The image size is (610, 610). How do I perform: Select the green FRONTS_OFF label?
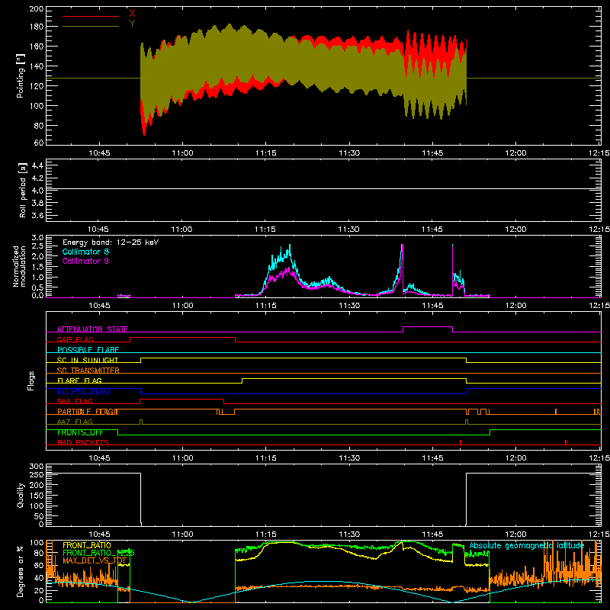click(80, 432)
